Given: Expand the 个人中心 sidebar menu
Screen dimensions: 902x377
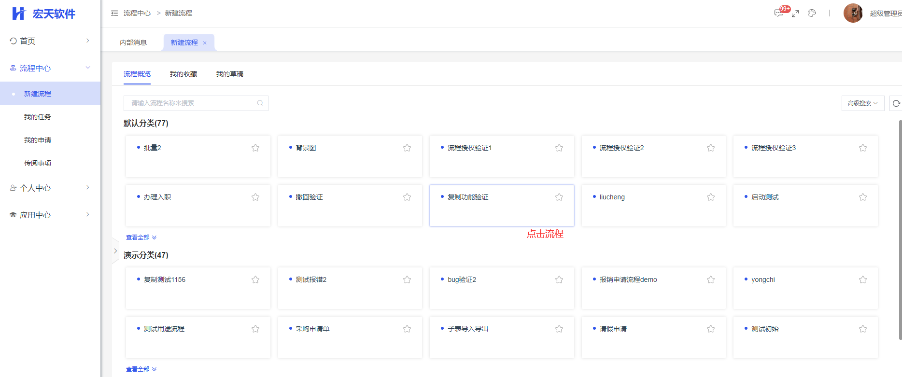Looking at the screenshot, I should 50,188.
